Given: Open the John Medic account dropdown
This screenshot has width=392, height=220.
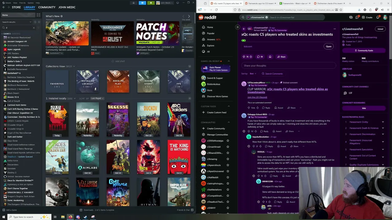Looking at the screenshot, I should click(x=165, y=3).
